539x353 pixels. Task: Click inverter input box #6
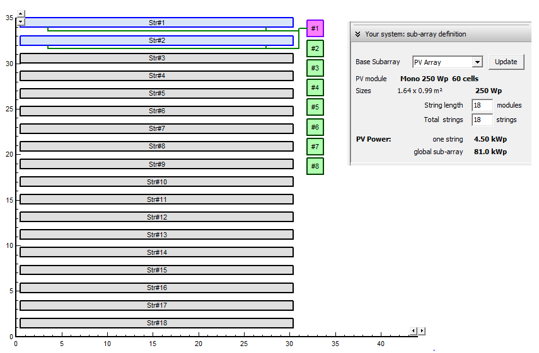tap(315, 127)
